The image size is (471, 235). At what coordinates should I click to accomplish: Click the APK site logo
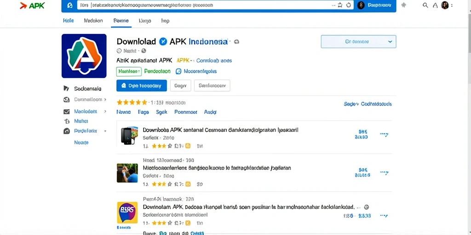point(32,5)
